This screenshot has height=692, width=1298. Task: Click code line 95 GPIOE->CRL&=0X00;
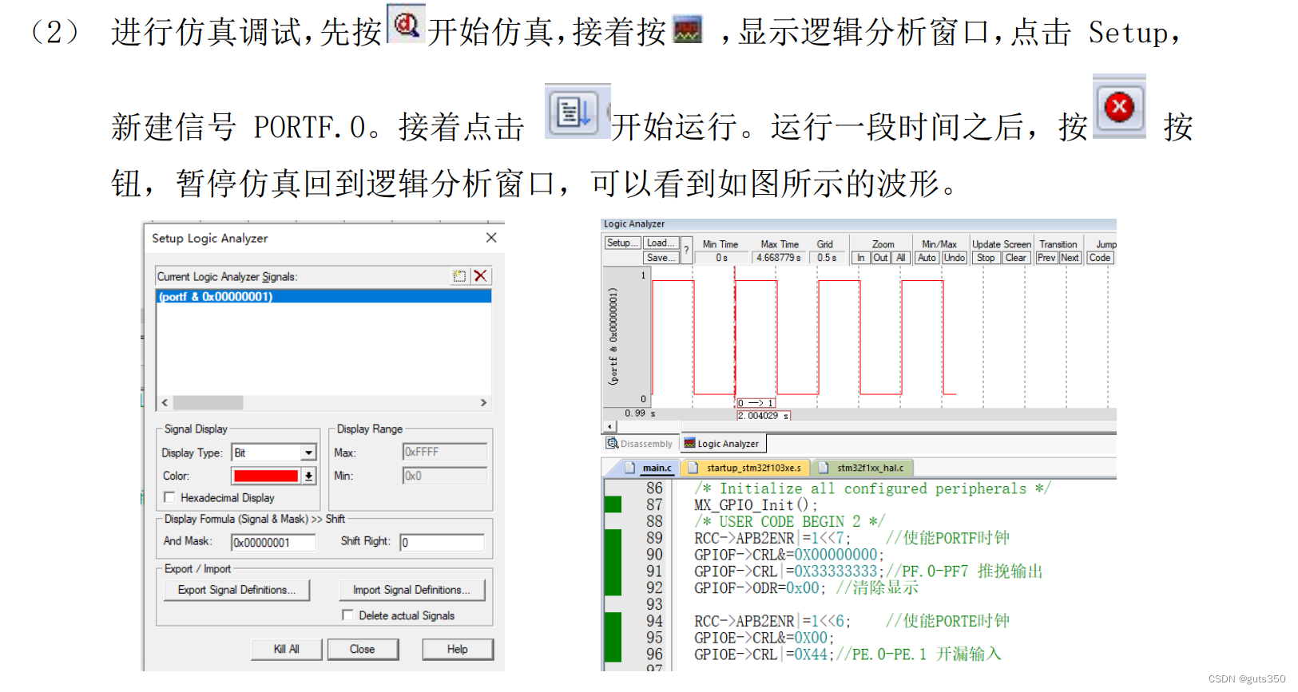pos(764,638)
